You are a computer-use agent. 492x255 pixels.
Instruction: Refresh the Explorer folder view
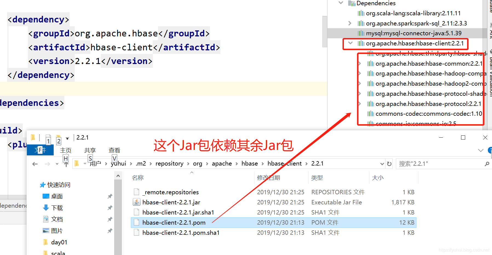[389, 164]
